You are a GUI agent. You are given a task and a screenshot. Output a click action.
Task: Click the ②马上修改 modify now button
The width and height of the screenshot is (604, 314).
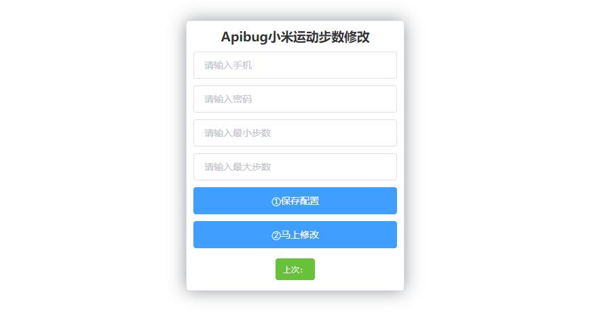[295, 235]
